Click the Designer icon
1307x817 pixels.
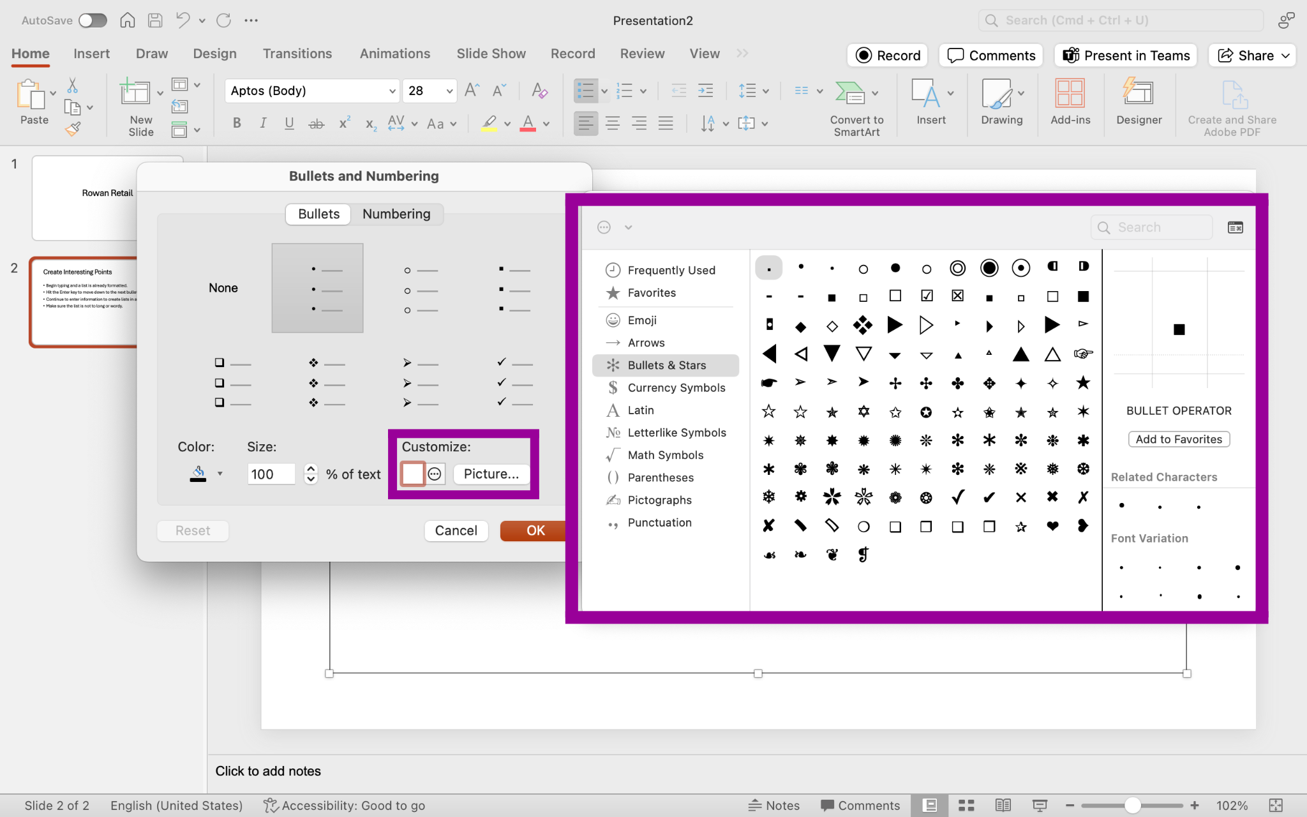pyautogui.click(x=1138, y=93)
